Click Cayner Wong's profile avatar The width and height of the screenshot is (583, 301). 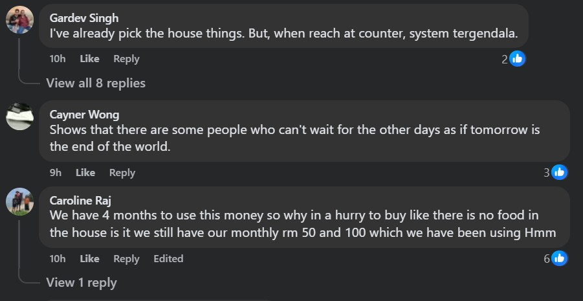(19, 117)
